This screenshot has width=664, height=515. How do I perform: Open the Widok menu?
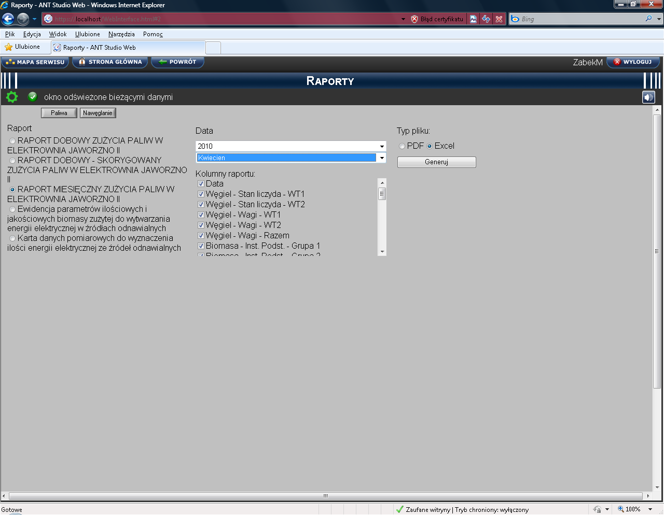pos(58,34)
